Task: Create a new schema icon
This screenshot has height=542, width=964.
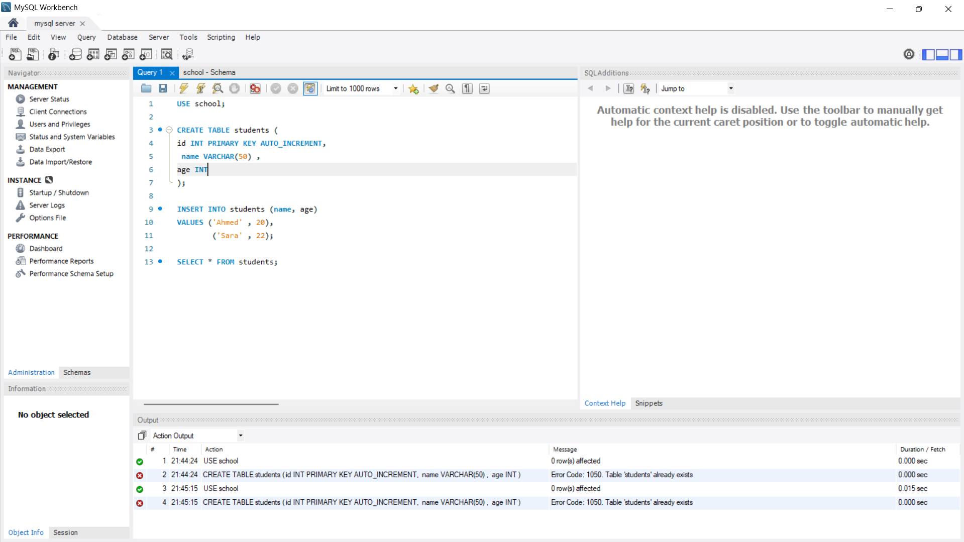Action: 75,54
